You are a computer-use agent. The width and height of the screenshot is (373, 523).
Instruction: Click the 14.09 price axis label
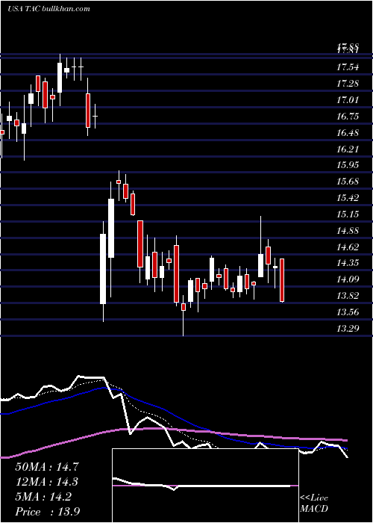pyautogui.click(x=348, y=279)
